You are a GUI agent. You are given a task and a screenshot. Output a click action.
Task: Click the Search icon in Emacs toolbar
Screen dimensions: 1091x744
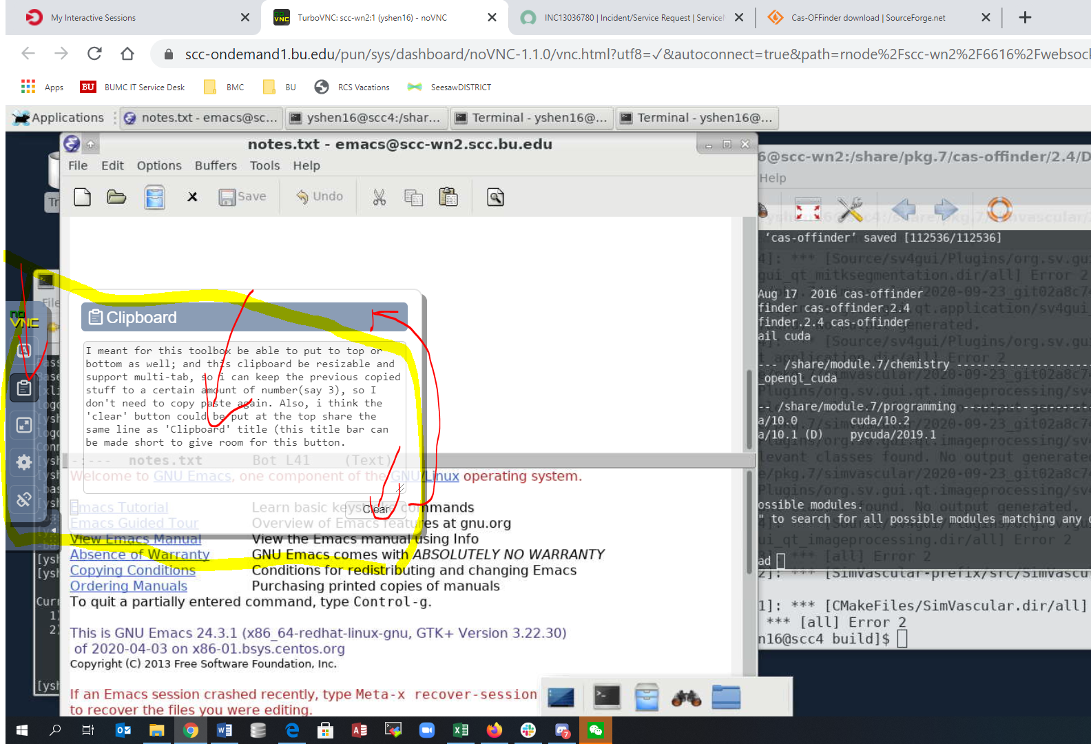point(495,198)
